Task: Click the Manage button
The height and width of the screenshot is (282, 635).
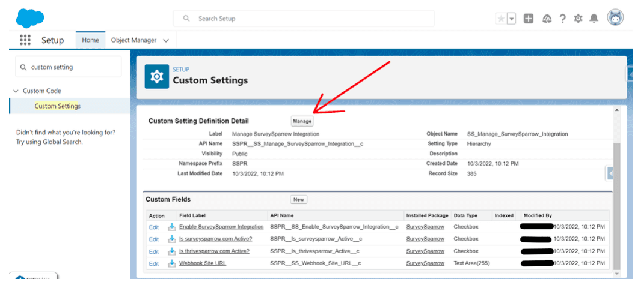Action: [302, 121]
